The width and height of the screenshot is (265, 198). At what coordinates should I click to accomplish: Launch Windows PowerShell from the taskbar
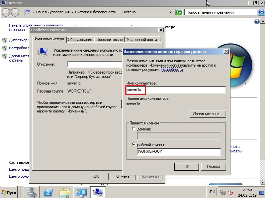click(x=48, y=192)
